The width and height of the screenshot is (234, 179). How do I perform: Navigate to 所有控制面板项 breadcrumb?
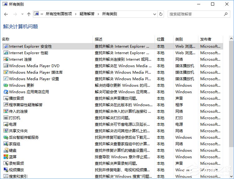tap(59, 14)
